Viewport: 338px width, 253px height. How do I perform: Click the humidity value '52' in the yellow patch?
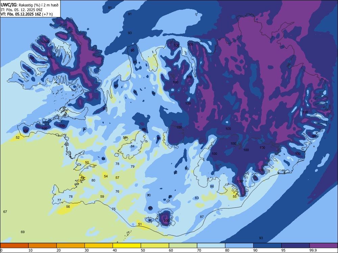[x=18, y=138]
